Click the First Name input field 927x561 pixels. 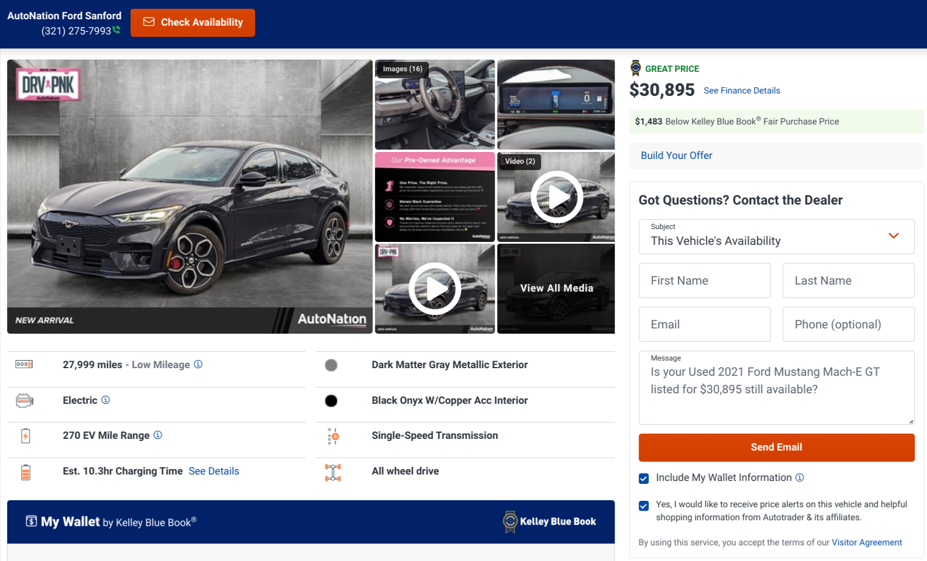[704, 280]
